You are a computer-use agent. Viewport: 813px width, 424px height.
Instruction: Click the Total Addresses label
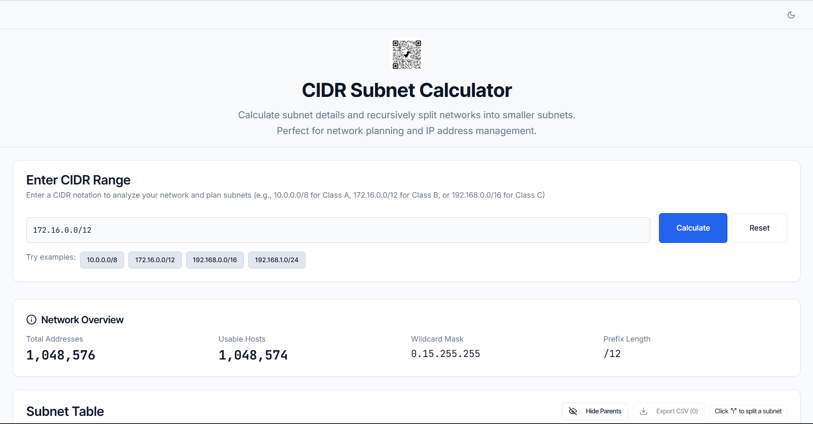pos(55,339)
